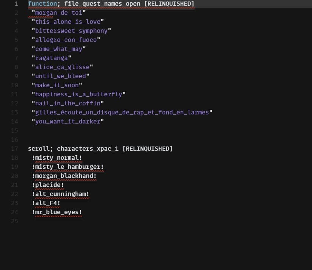The width and height of the screenshot is (312, 270).
Task: Select the "allegro_con_fuoco" entry
Action: (66, 40)
